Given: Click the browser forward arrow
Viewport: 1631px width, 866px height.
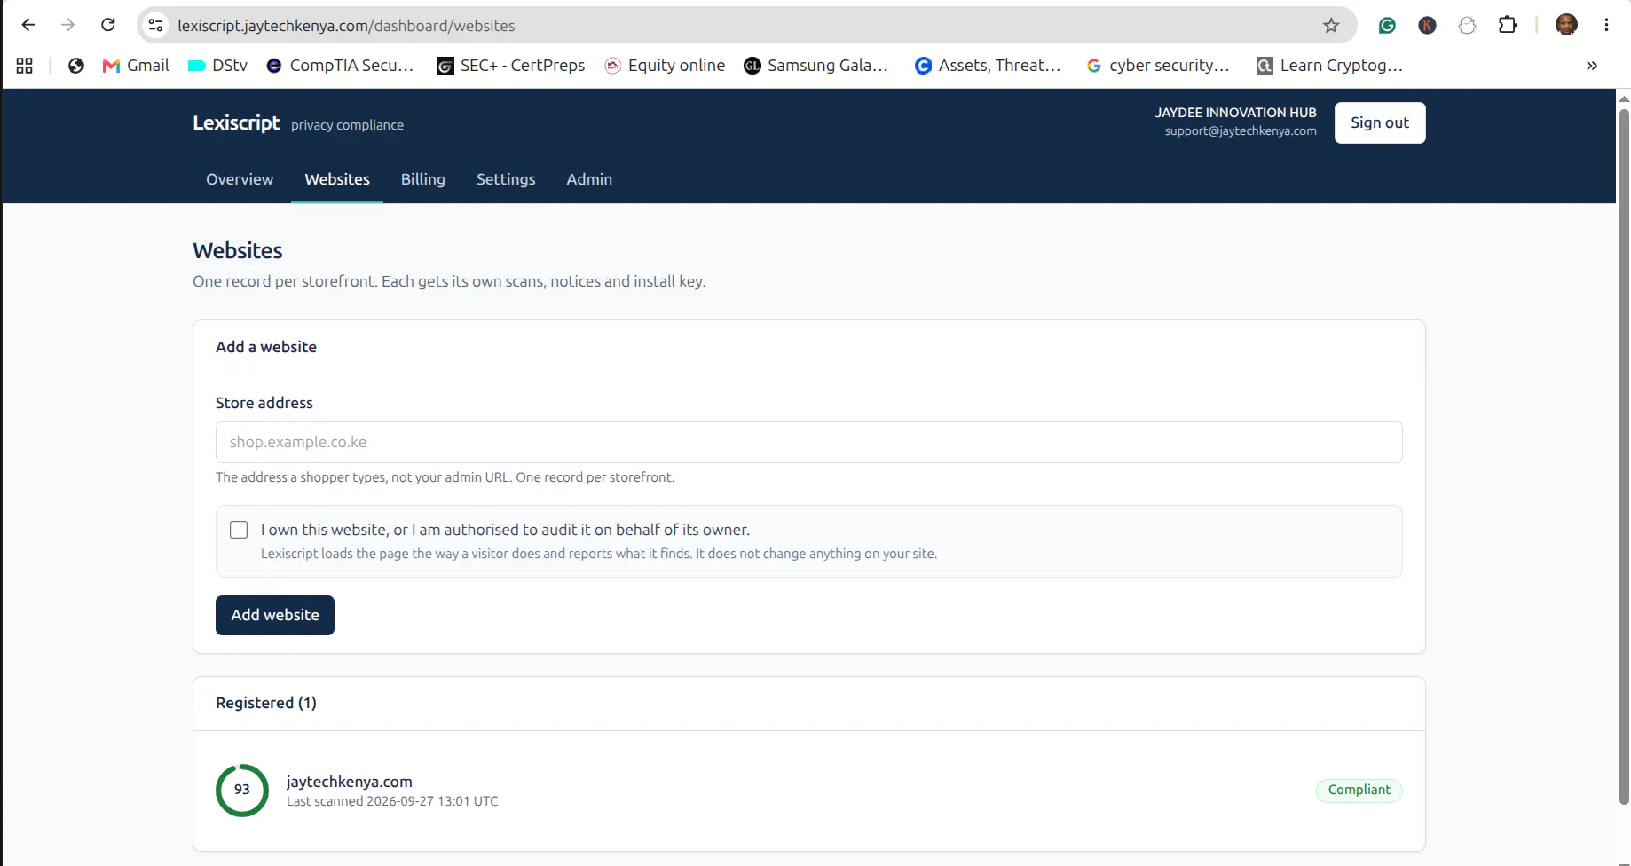Looking at the screenshot, I should (x=68, y=25).
